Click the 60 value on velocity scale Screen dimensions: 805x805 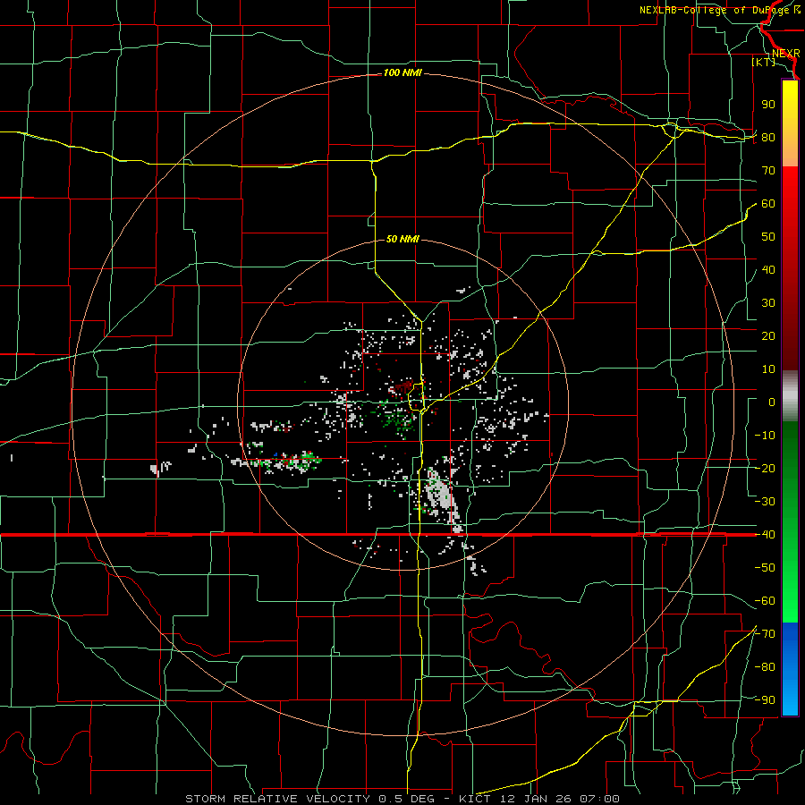coord(768,204)
